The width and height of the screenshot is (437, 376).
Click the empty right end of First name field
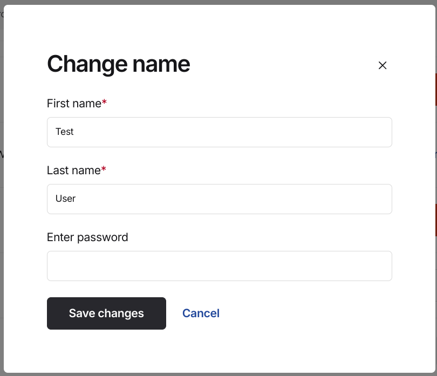pyautogui.click(x=372, y=132)
